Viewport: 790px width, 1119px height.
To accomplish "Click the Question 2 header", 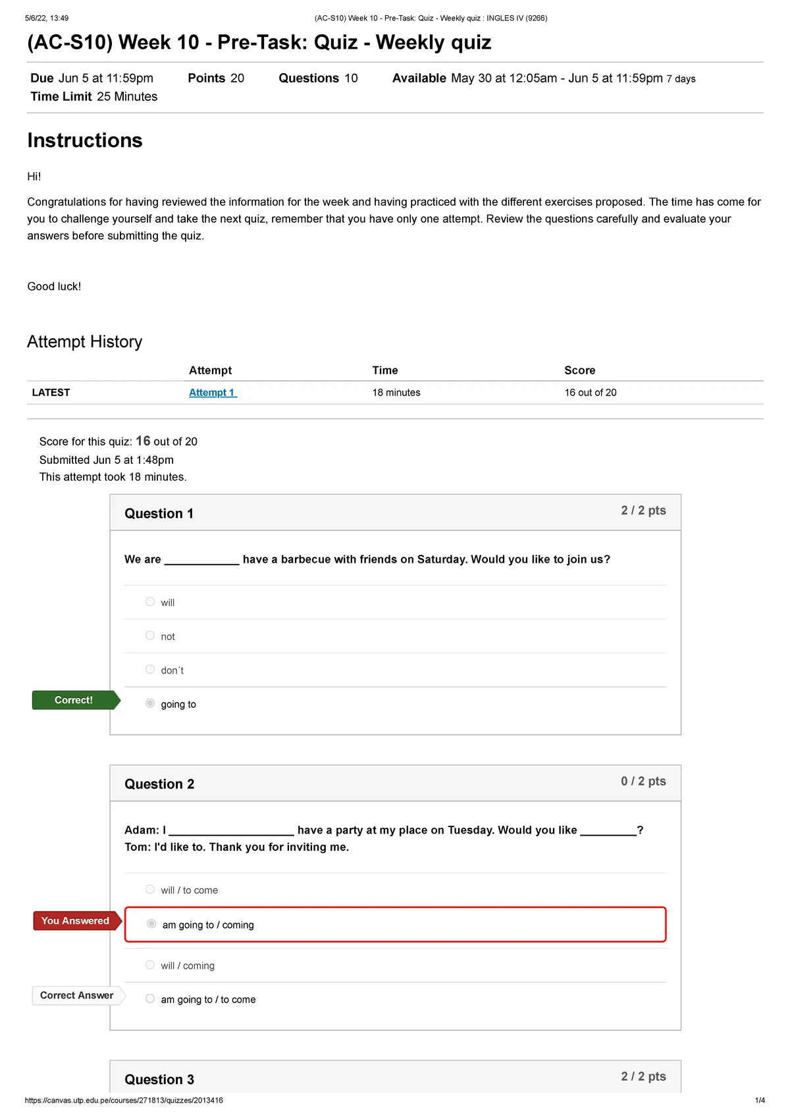I will pos(159,784).
